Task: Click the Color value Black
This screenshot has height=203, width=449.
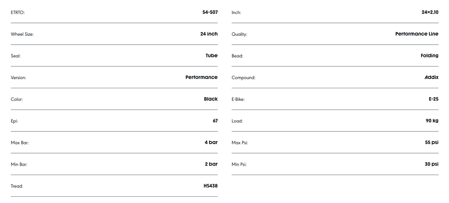Action: (210, 99)
